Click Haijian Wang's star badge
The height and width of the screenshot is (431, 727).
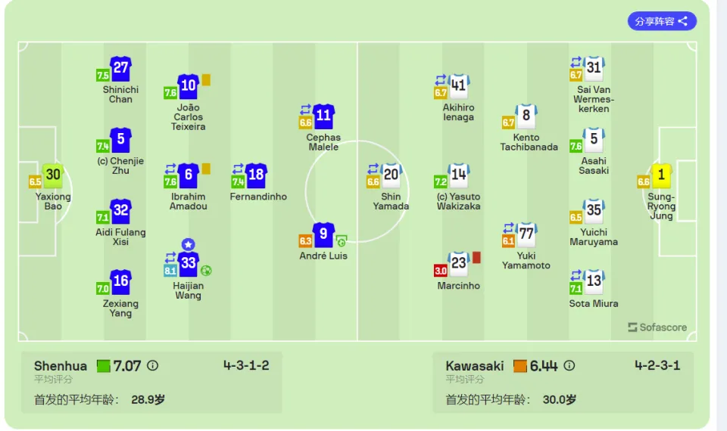[x=188, y=244]
